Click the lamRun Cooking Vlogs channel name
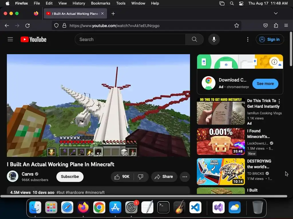 click(x=264, y=113)
